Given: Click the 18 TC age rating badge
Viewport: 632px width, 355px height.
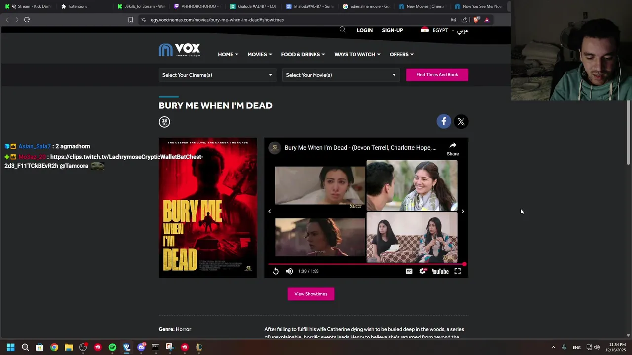Looking at the screenshot, I should click(164, 122).
